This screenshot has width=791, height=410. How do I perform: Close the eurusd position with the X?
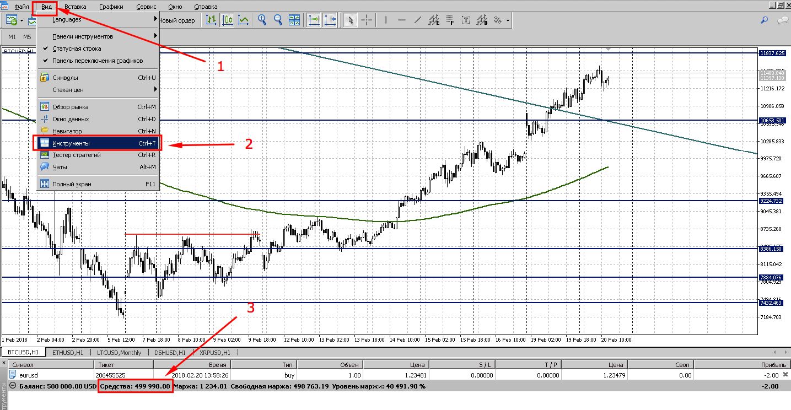[787, 375]
